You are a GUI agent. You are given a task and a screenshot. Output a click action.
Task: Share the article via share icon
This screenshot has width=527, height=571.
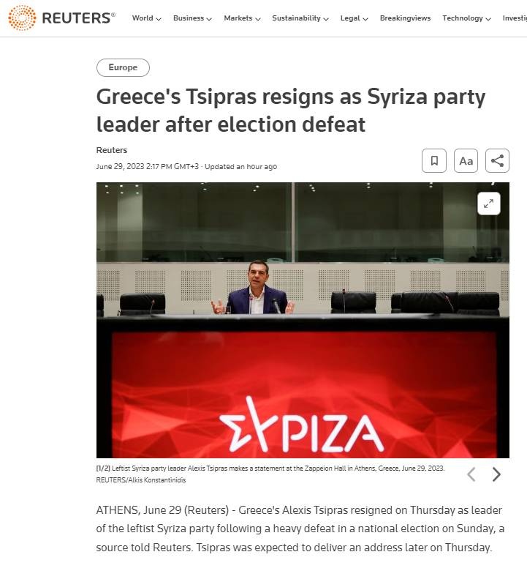pos(497,160)
